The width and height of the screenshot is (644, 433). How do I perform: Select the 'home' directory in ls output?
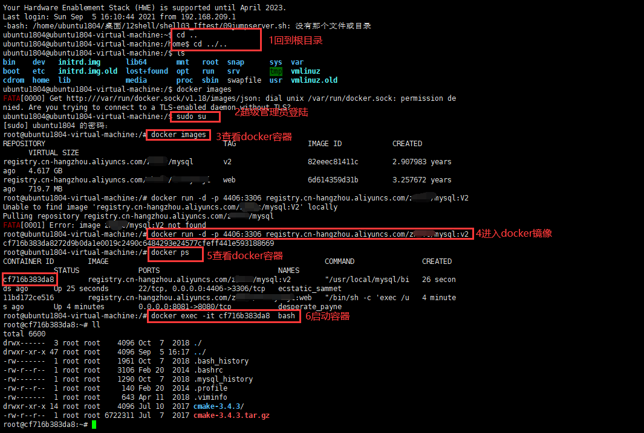[41, 80]
